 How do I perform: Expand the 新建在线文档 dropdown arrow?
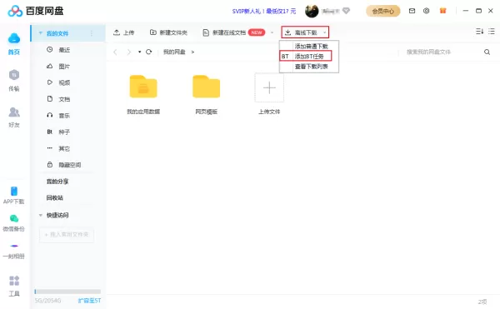[272, 32]
